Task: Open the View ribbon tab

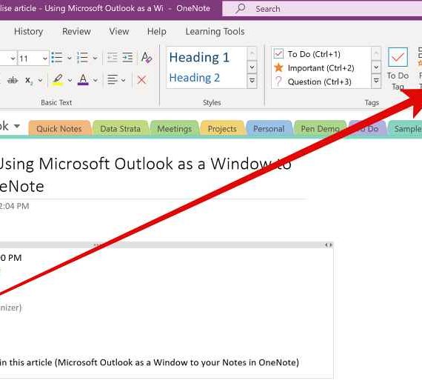Action: tap(119, 32)
